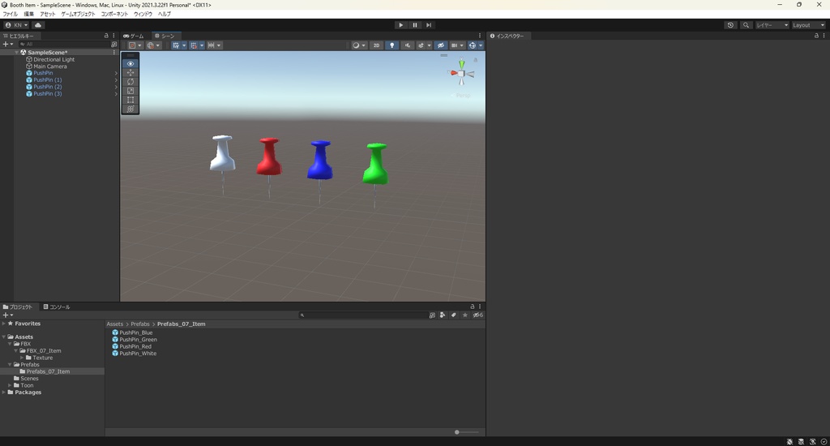Click the hierarchy search-by-type icon
The height and width of the screenshot is (446, 830).
113,45
